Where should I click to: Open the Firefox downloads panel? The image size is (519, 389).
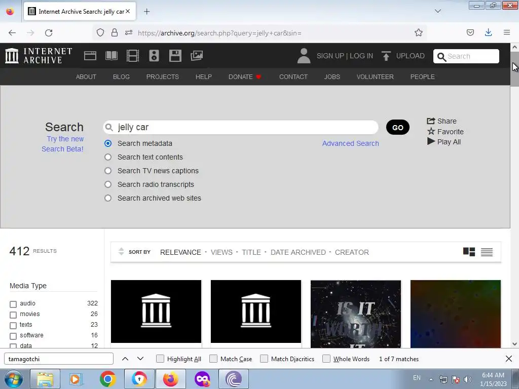pos(488,32)
